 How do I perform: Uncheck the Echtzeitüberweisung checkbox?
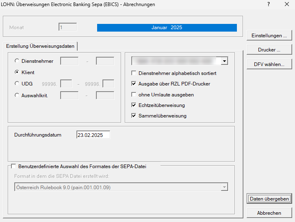click(134, 105)
